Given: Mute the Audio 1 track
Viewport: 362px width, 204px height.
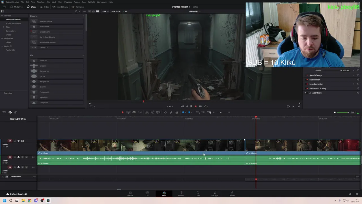Looking at the screenshot, I should click(x=26, y=157).
